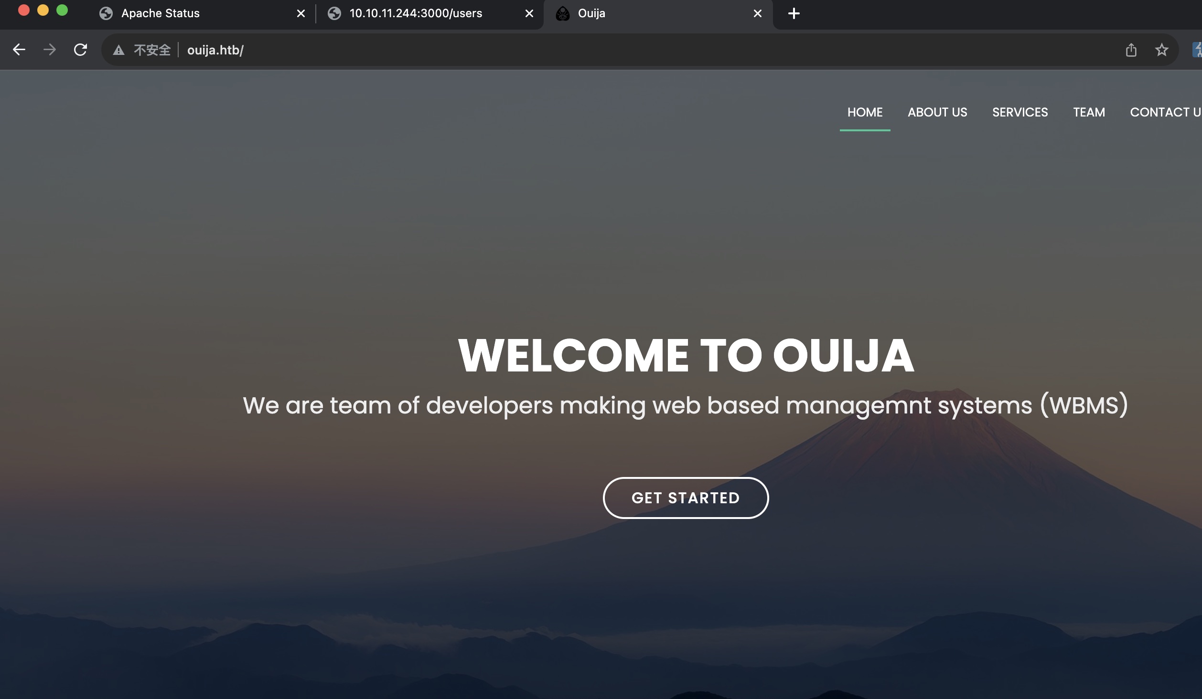Switch to the Apache Status tab
Viewport: 1202px width, 699px height.
(x=161, y=13)
